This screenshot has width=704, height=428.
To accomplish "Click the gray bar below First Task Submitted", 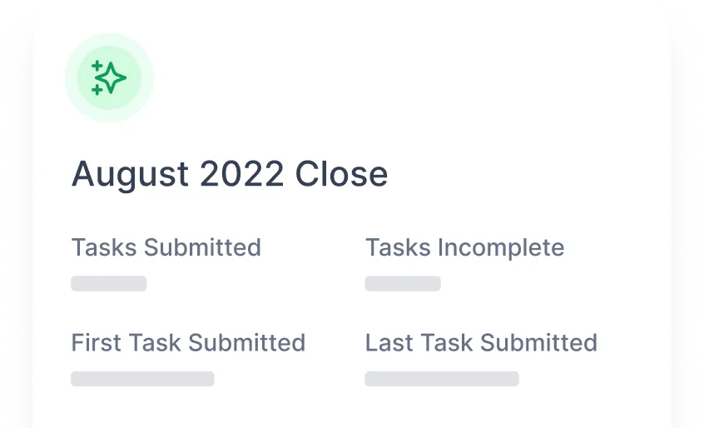I will point(142,379).
